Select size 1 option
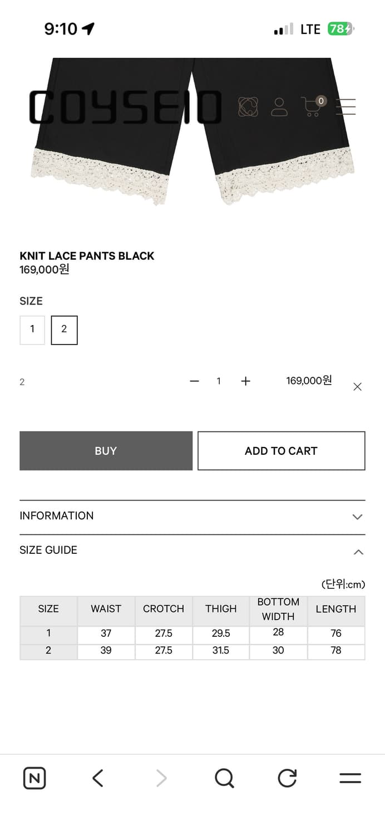This screenshot has width=385, height=835. 32,330
